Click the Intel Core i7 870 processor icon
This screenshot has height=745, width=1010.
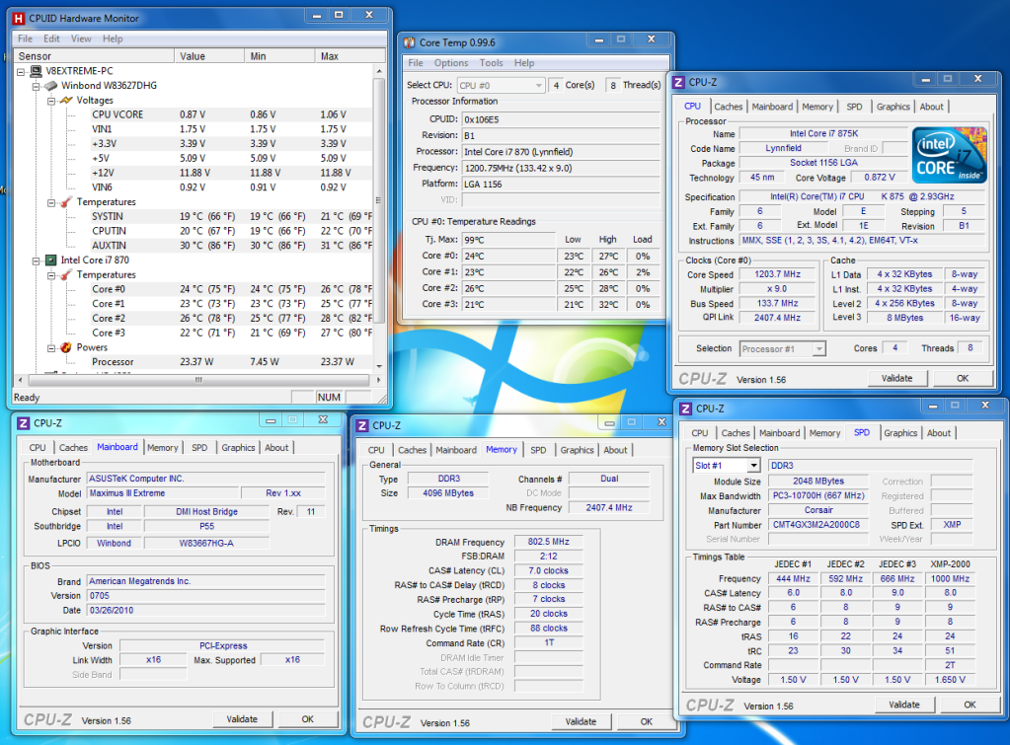coord(51,261)
